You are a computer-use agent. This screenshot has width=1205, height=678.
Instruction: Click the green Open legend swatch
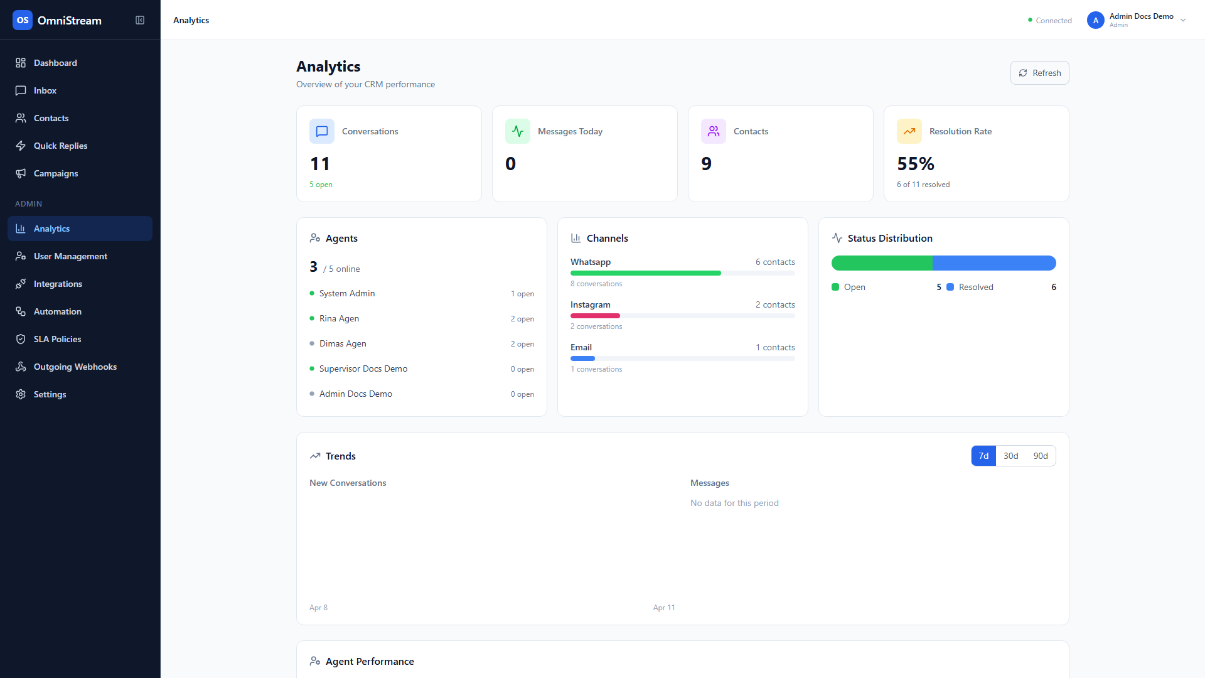(835, 287)
